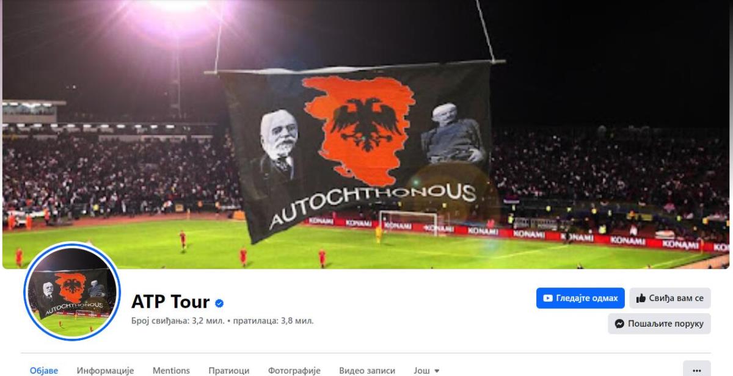Click the Messenger icon in Пошаљите поруку

[619, 324]
